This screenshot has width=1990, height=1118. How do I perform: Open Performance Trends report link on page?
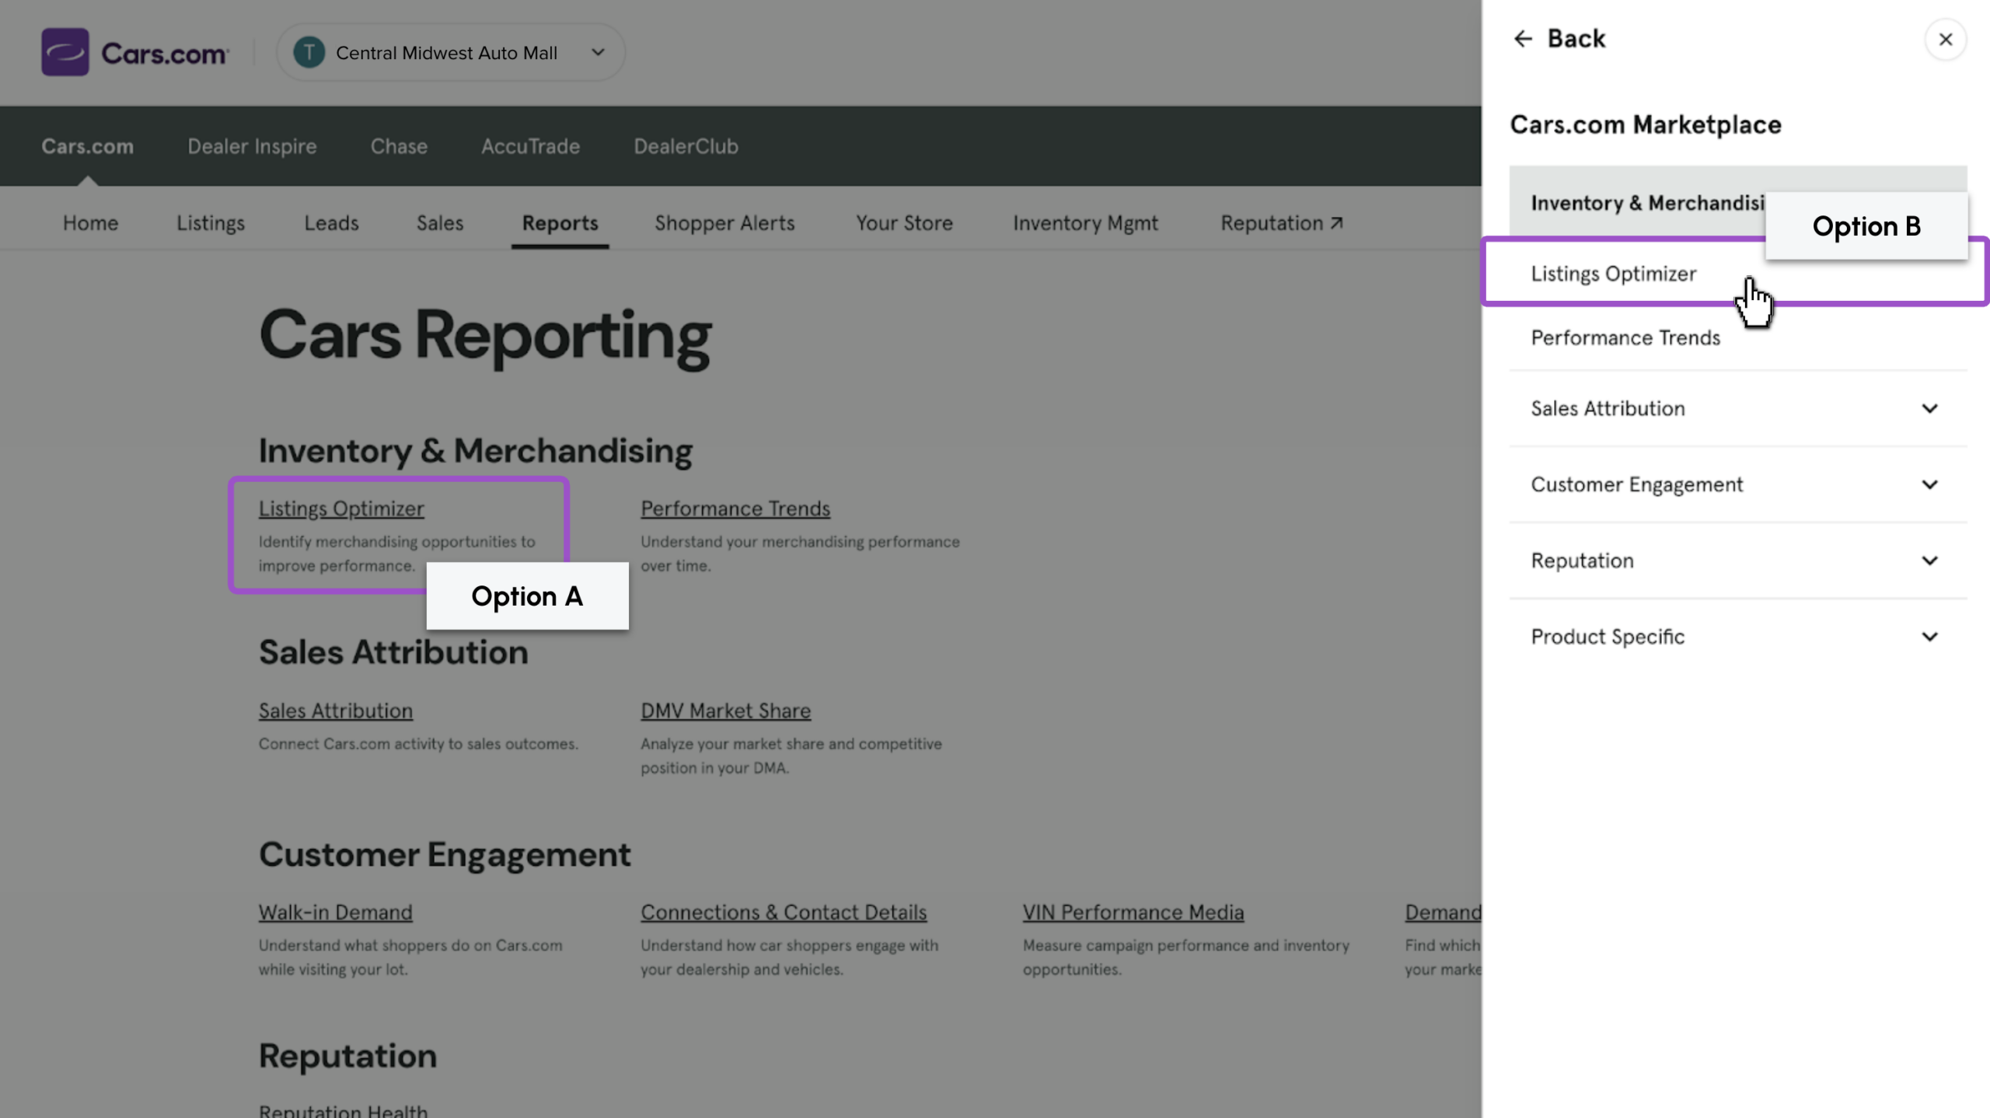(735, 508)
